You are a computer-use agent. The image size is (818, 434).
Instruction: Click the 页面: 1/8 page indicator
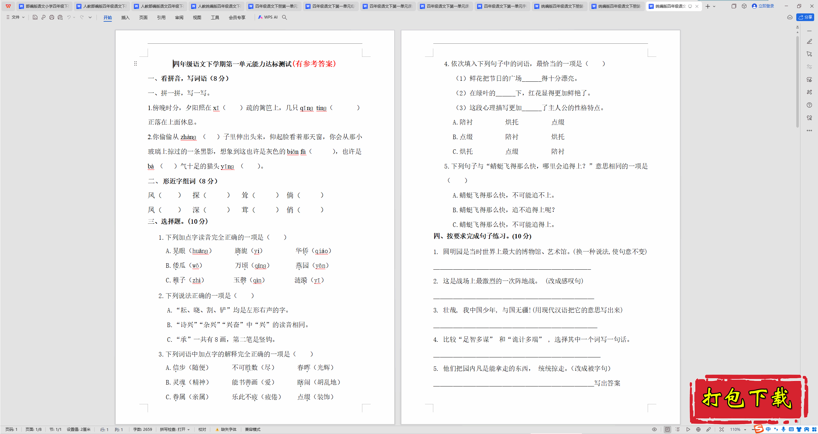(34, 430)
